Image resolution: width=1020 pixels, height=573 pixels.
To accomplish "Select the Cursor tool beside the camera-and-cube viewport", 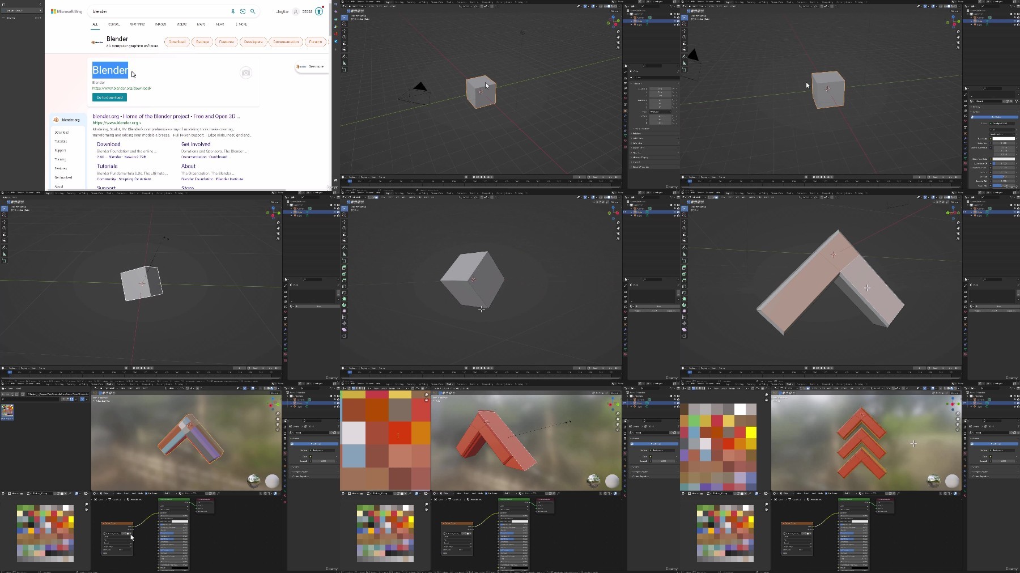I will (345, 24).
